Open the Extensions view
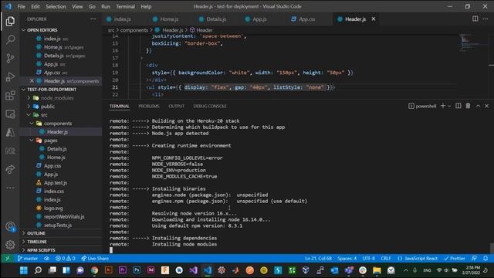The width and height of the screenshot is (494, 278). click(10, 95)
